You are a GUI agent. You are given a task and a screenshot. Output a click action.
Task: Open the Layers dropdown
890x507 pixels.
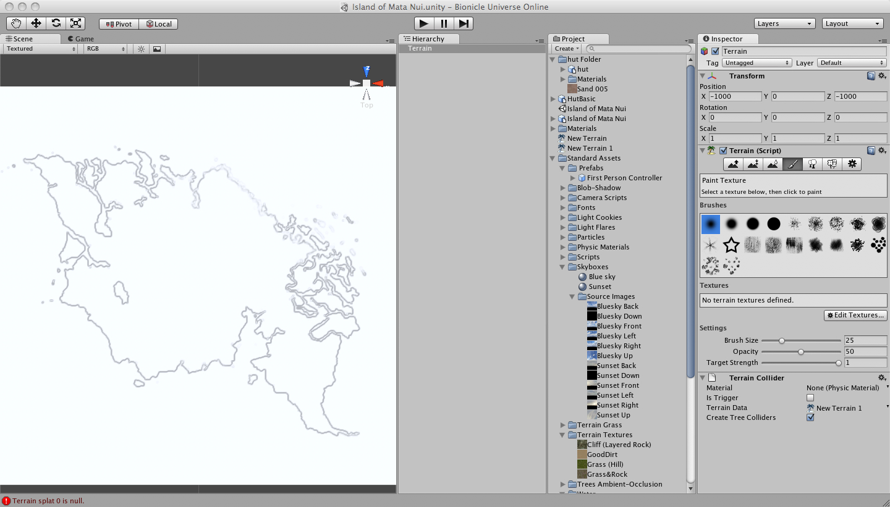(x=785, y=23)
